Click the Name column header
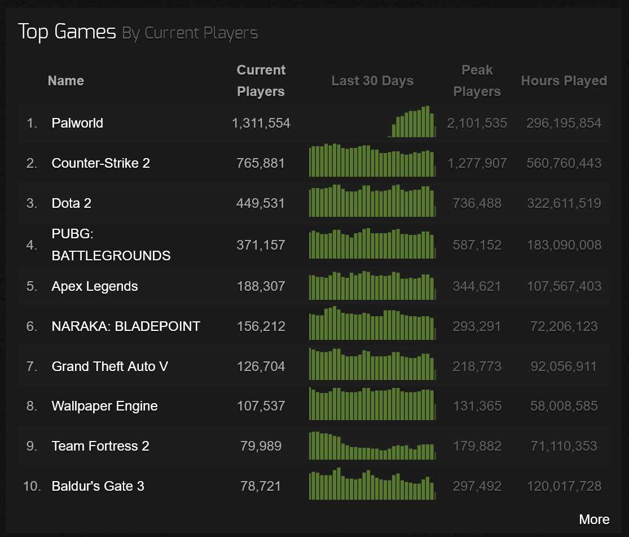Screen dimensions: 629x537 pos(66,81)
